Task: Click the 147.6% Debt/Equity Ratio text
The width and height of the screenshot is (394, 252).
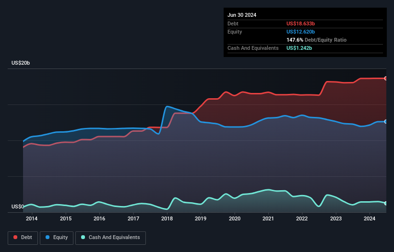Action: tap(316, 40)
